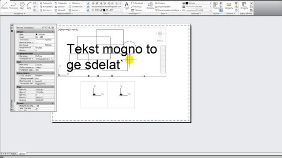Viewport: 282px width, 158px height.
Task: Collapse the Общие properties section
Action: click(52, 32)
